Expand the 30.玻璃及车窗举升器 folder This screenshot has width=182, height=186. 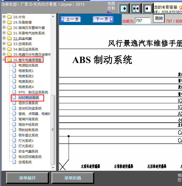point(4,27)
